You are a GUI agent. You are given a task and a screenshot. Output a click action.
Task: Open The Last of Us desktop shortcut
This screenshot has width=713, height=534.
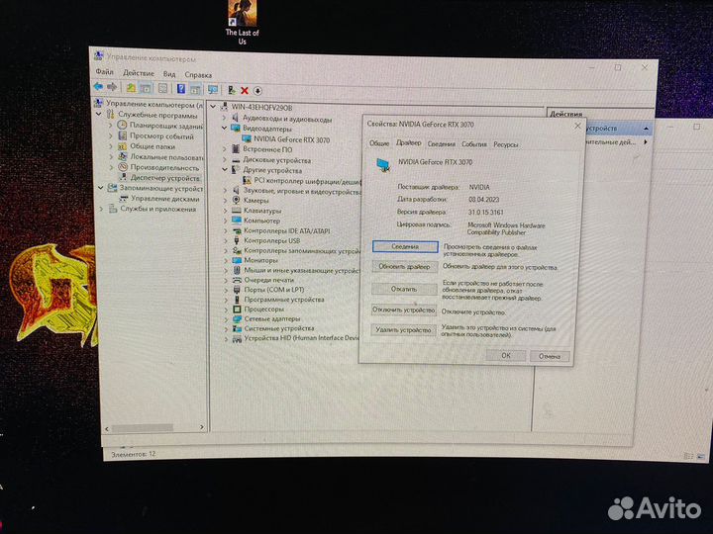coord(242,22)
